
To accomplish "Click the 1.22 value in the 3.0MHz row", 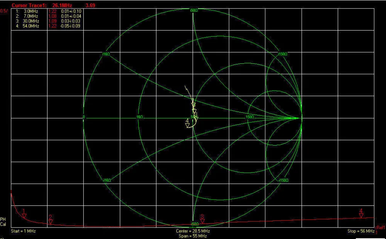I will (x=52, y=11).
